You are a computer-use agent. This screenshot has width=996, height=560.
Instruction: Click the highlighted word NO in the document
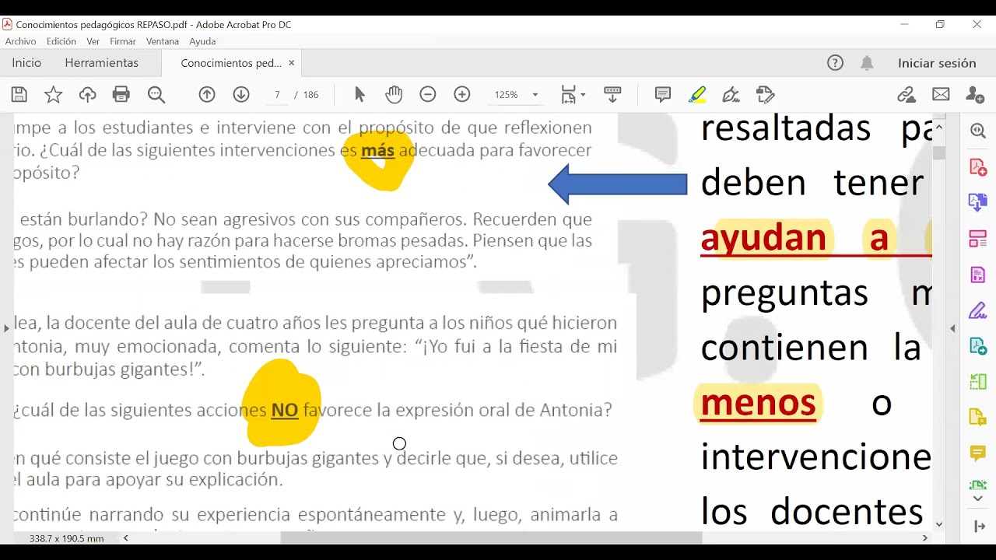[285, 410]
